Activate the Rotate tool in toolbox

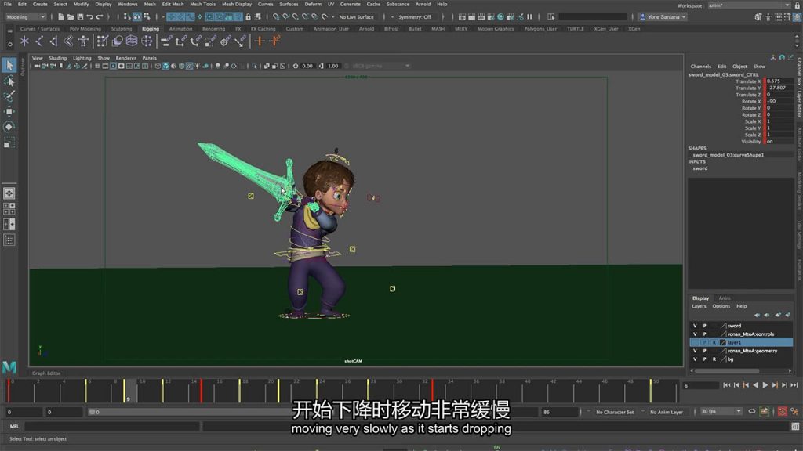(9, 127)
